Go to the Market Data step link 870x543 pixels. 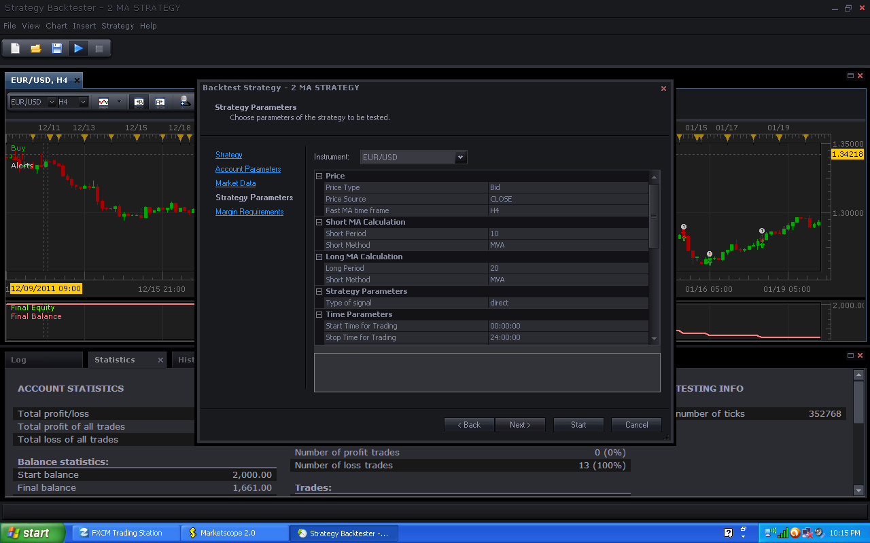[x=236, y=183]
